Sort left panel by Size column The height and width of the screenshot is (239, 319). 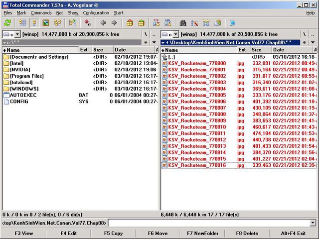pyautogui.click(x=103, y=50)
